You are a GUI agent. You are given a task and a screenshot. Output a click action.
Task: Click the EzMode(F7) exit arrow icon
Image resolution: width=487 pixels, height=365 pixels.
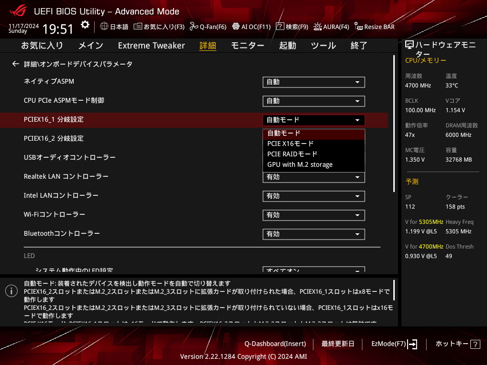(x=412, y=344)
